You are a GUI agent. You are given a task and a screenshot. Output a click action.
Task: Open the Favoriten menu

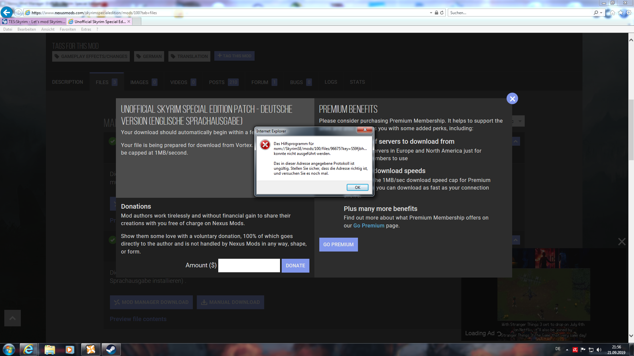coord(68,29)
